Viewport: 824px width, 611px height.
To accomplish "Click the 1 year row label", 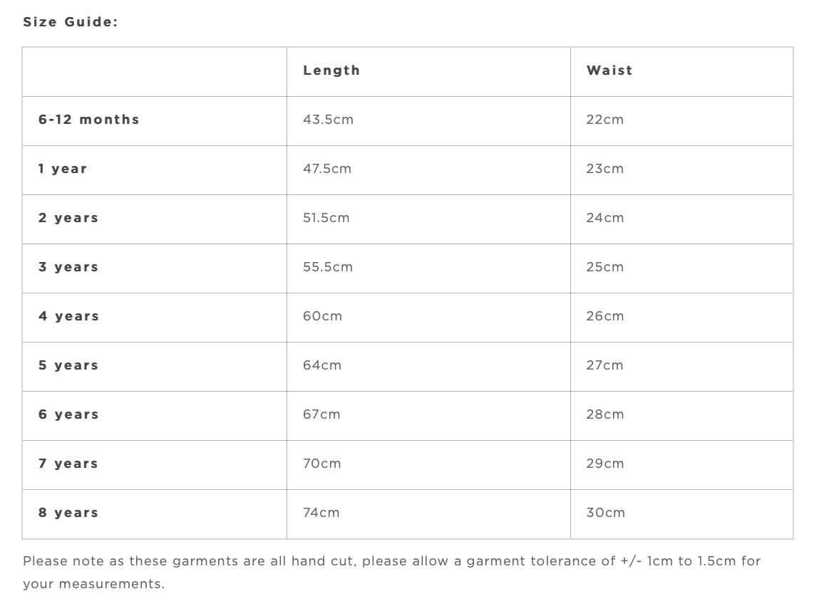I will [x=63, y=169].
